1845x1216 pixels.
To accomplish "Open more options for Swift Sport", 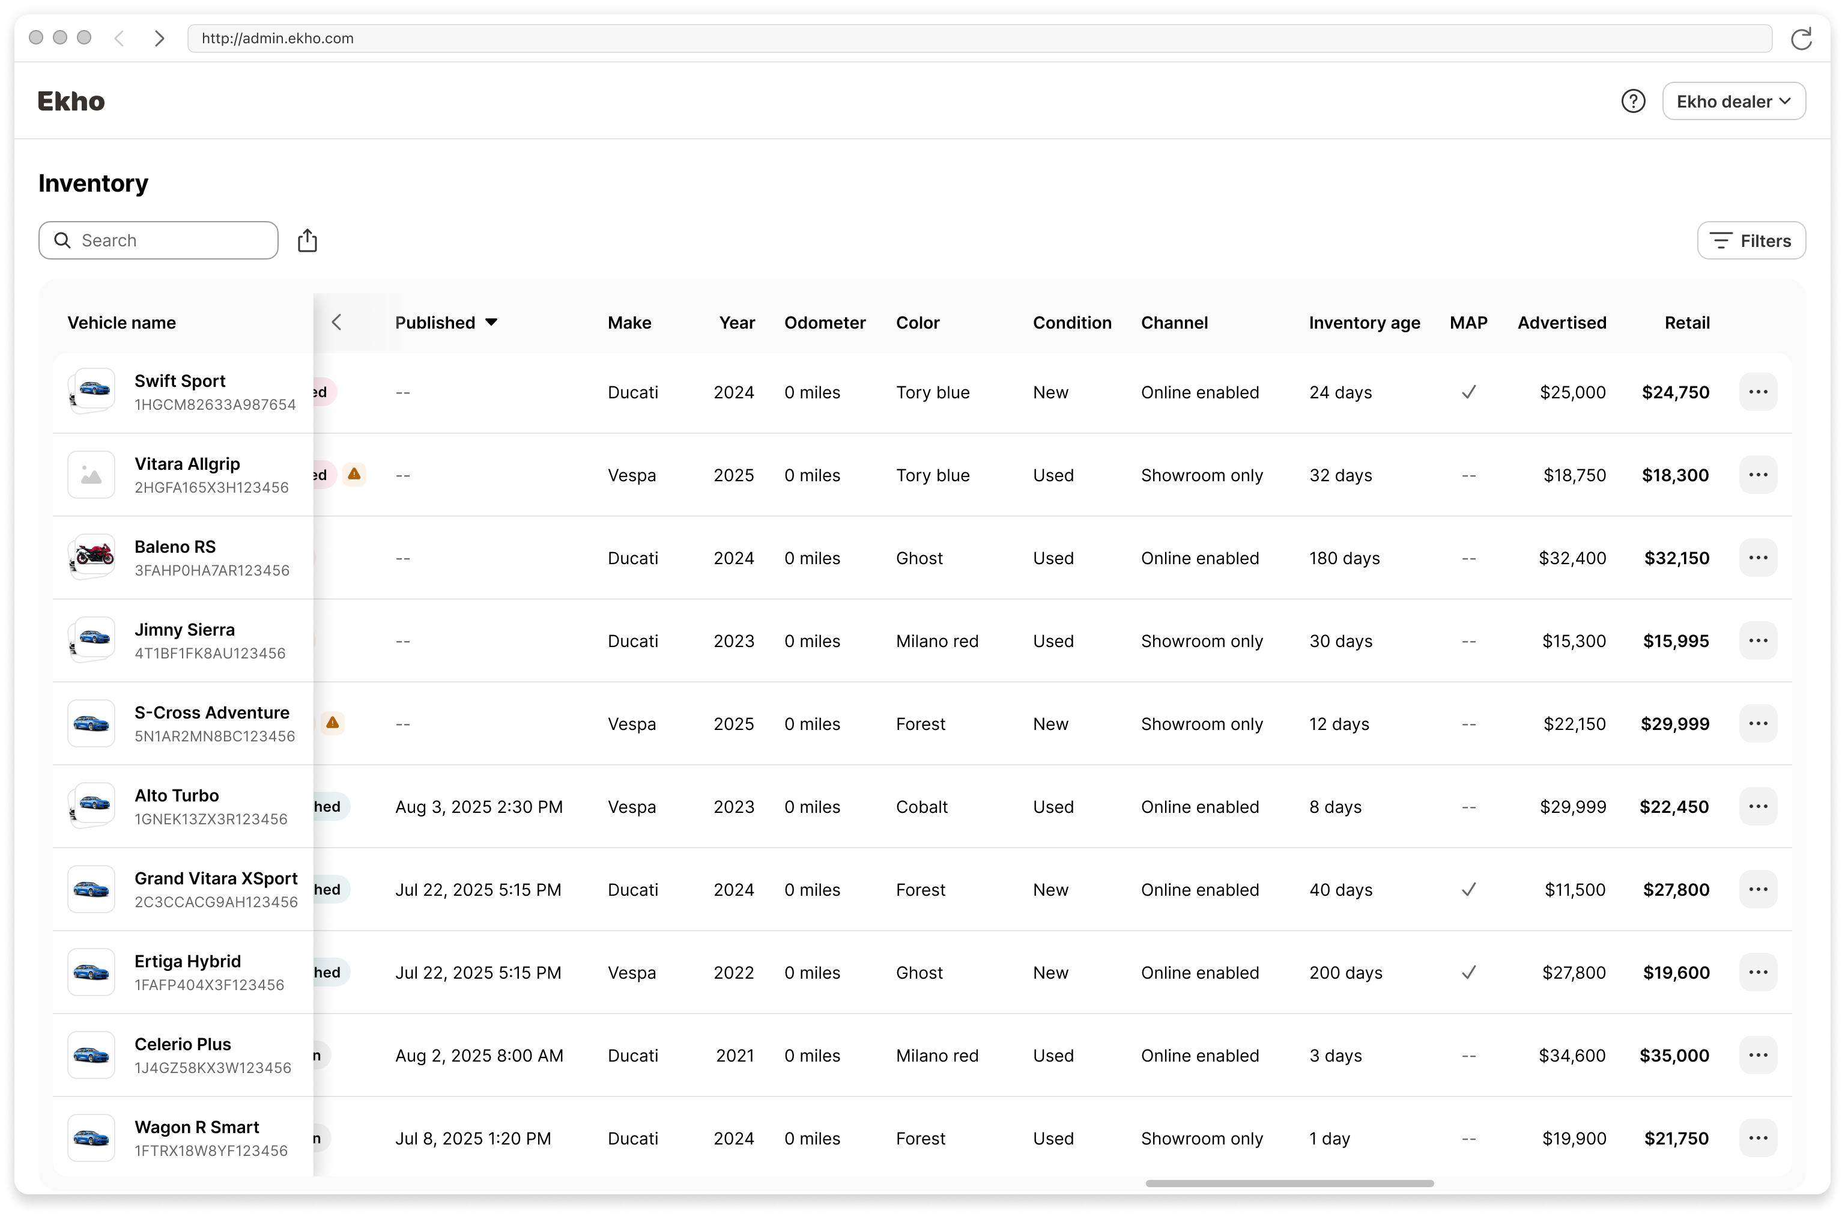I will click(1757, 392).
